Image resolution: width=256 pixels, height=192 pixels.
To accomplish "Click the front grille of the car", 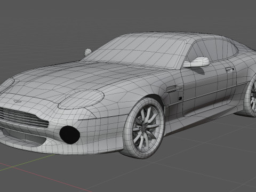I will coord(24,118).
